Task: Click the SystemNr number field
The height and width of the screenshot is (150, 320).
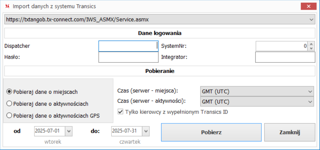Action: [x=281, y=46]
